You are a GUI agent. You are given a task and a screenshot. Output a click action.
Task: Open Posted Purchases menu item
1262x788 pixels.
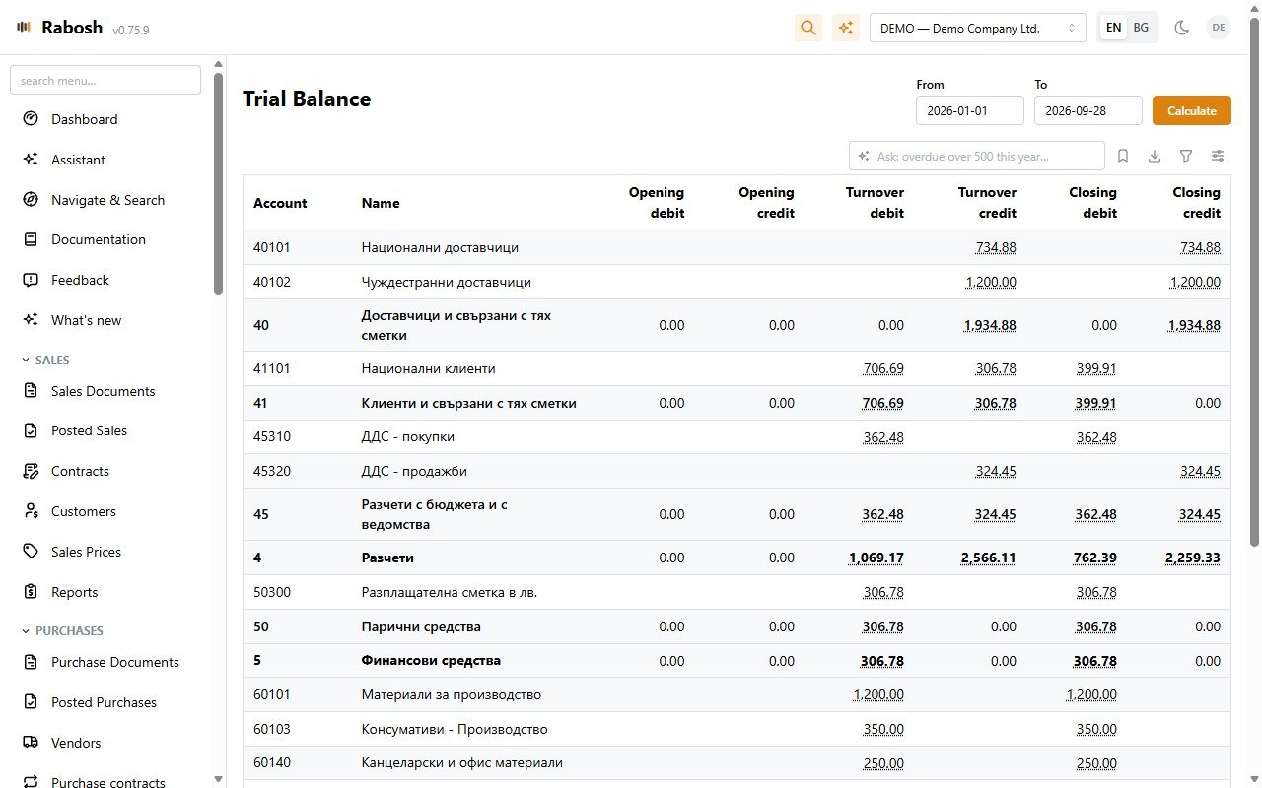(104, 702)
